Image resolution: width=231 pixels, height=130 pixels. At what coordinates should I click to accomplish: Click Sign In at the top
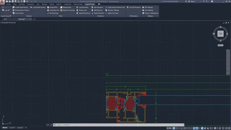point(192,1)
